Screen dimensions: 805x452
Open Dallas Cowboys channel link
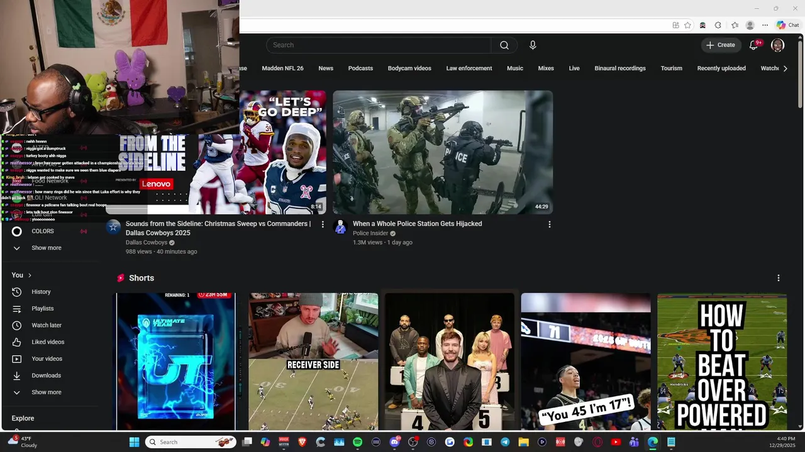[x=147, y=242]
